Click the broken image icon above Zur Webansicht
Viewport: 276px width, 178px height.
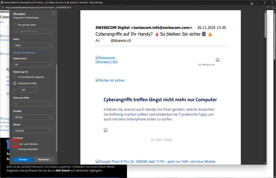tap(219, 60)
